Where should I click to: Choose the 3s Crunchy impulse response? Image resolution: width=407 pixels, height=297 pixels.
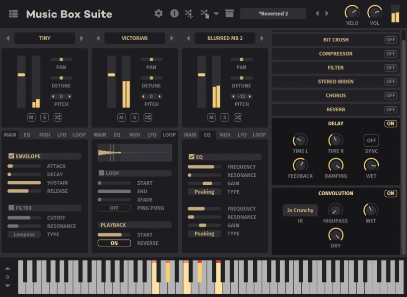click(x=300, y=210)
